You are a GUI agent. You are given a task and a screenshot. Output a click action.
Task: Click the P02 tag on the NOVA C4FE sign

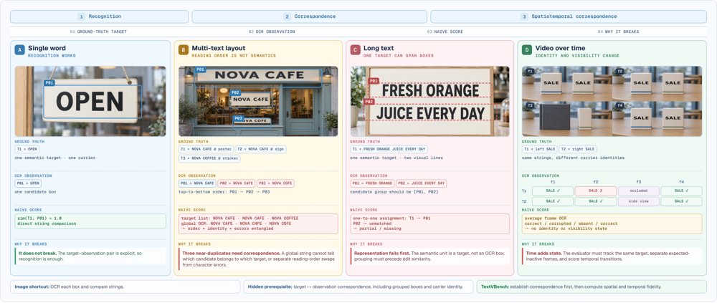click(235, 92)
